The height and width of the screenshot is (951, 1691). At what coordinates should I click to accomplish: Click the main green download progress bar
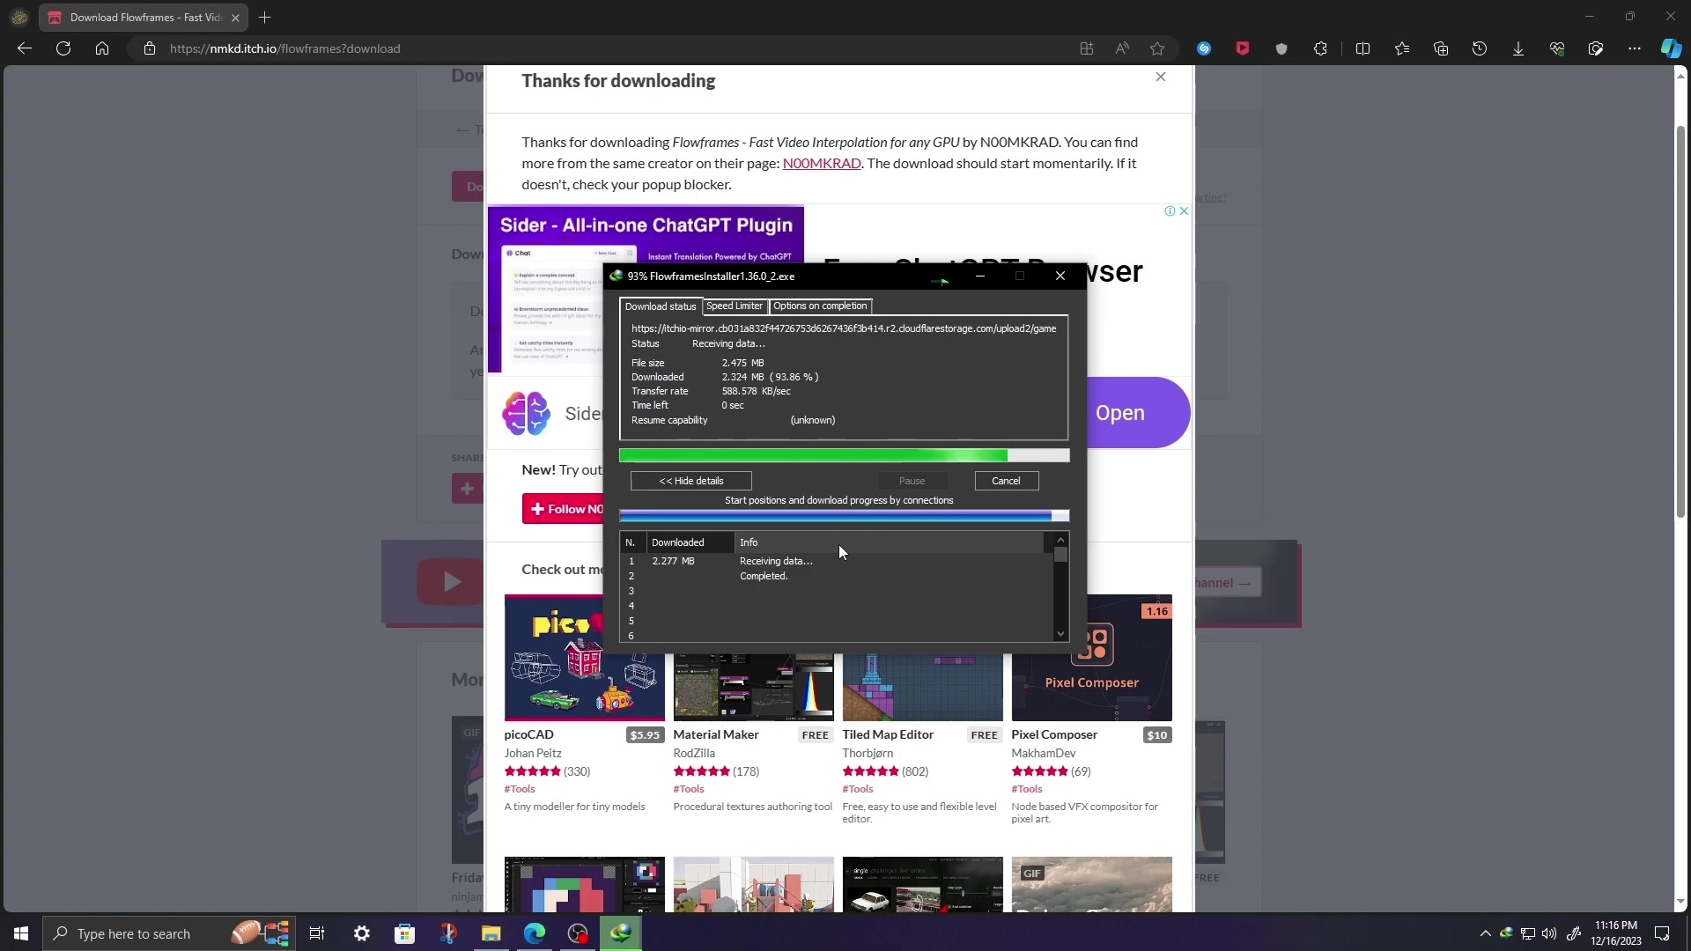(x=844, y=455)
